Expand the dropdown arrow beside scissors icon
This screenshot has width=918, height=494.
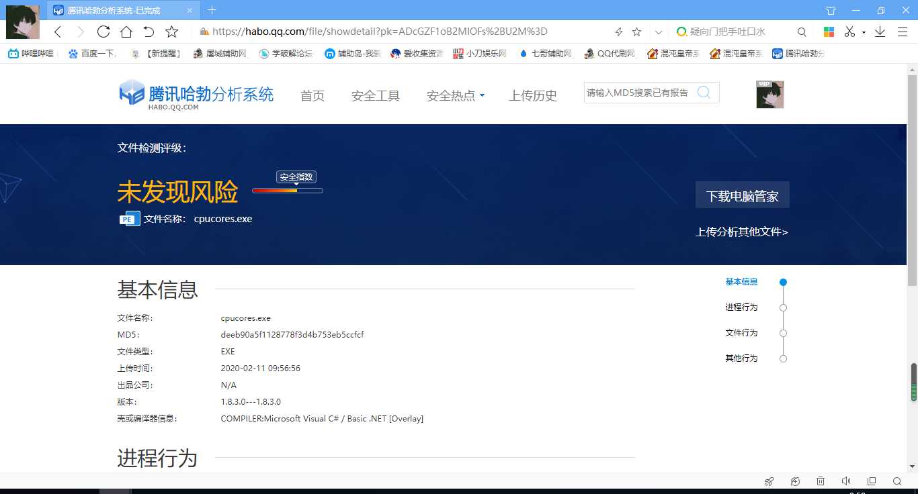coord(864,32)
